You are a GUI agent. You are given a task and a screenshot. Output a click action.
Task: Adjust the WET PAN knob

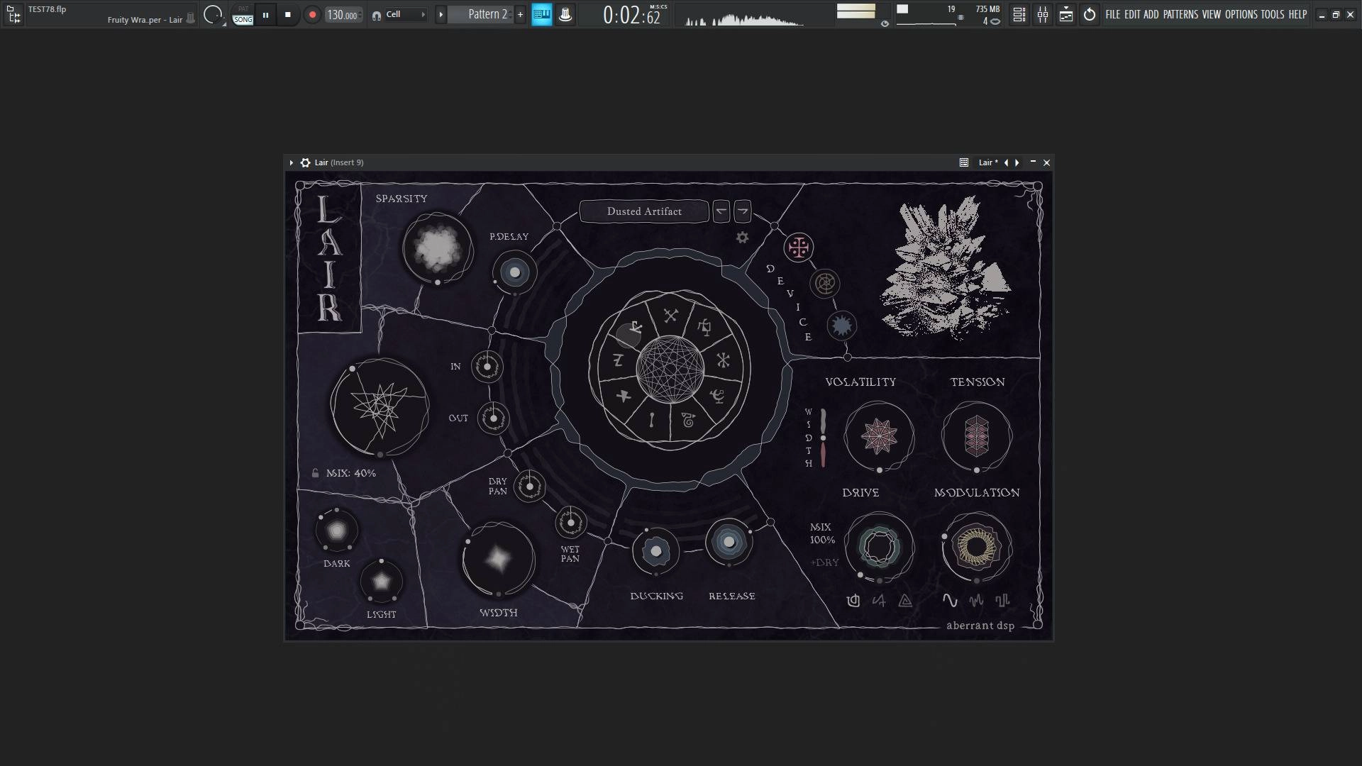(x=571, y=523)
